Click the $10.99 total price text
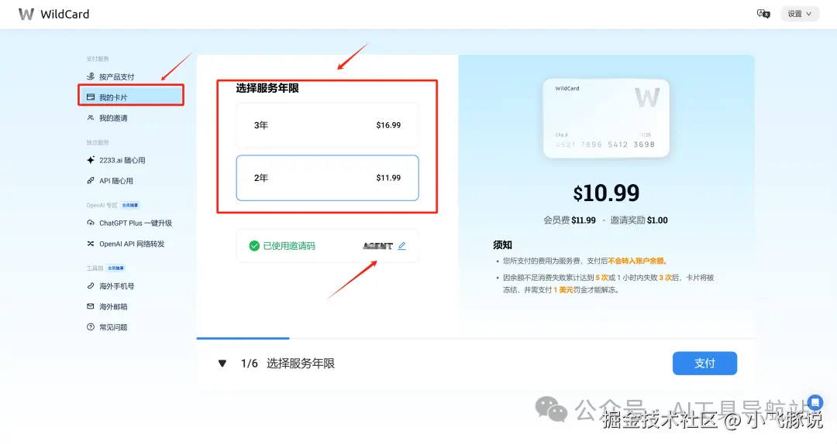Viewport: 837px width, 444px height. click(x=606, y=193)
